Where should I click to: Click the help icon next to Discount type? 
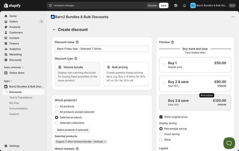click(x=76, y=59)
